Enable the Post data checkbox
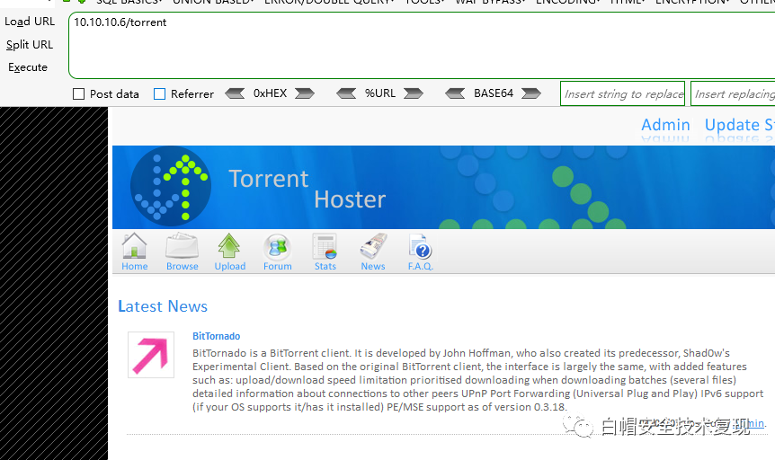The width and height of the screenshot is (775, 460). [78, 93]
